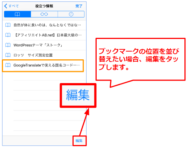
Task: Tap 完了 to close bookmarks
Action: click(79, 6)
